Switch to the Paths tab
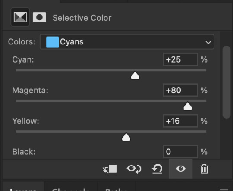Screen dimensions: 233x191 [x=116, y=189]
